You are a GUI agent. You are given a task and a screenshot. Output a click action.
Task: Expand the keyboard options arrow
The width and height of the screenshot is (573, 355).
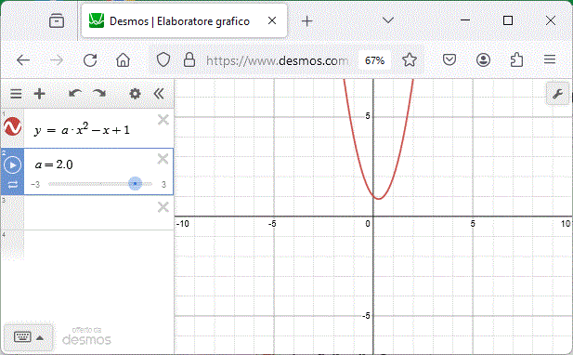click(x=40, y=338)
